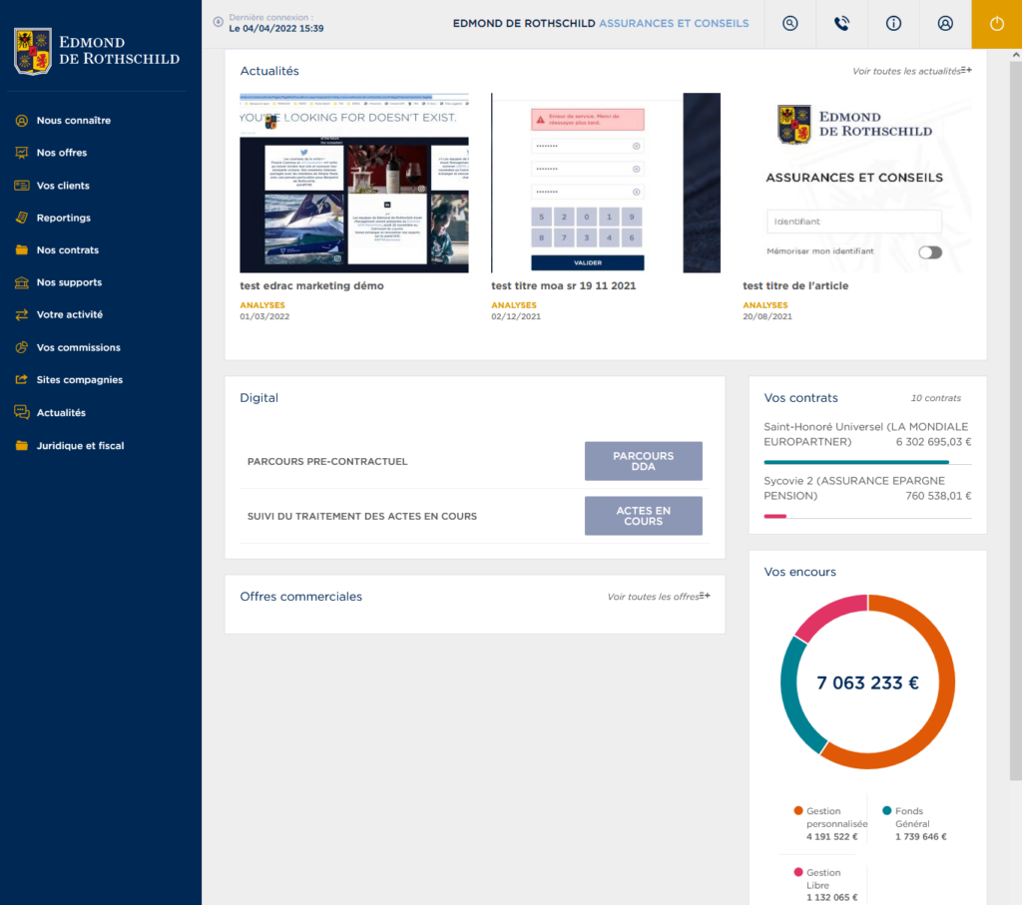Click the phone contact icon
This screenshot has width=1022, height=905.
click(841, 24)
